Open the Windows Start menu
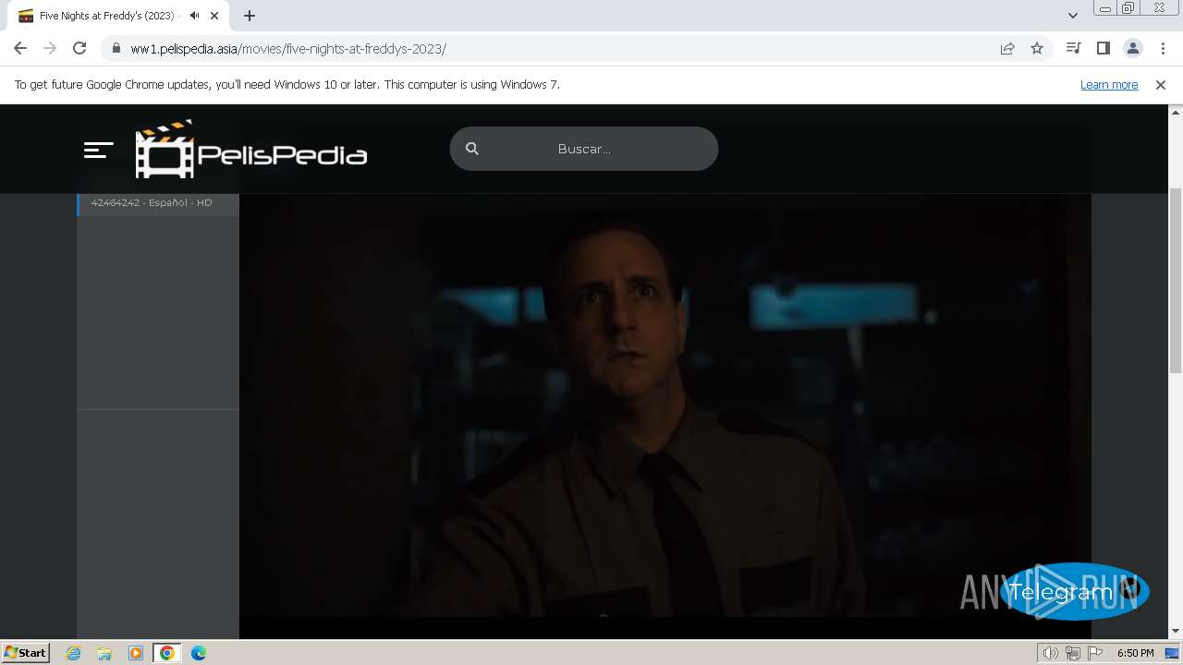The width and height of the screenshot is (1183, 665). pos(25,653)
